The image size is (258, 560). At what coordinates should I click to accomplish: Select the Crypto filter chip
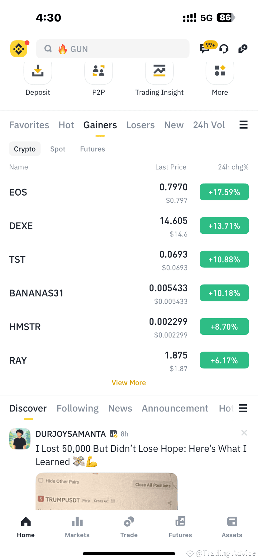coord(25,149)
